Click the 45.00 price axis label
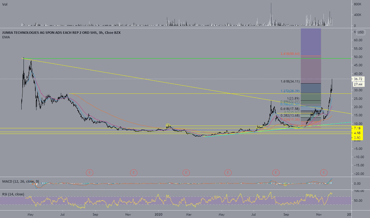Image resolution: width=370 pixels, height=218 pixels. click(358, 65)
